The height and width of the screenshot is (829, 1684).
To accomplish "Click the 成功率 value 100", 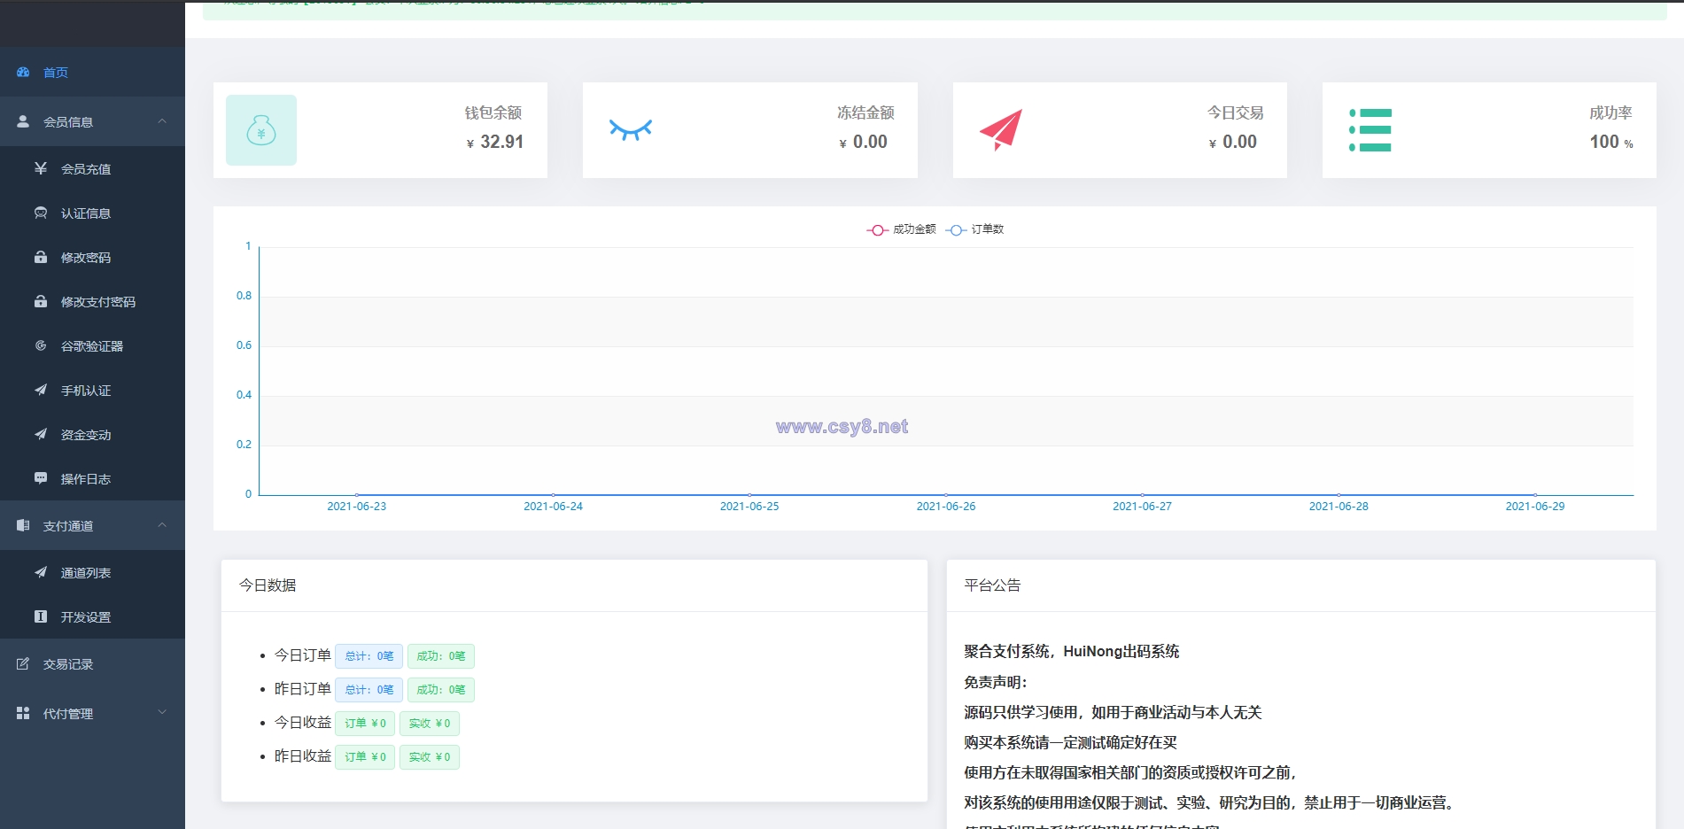I will 1604,142.
